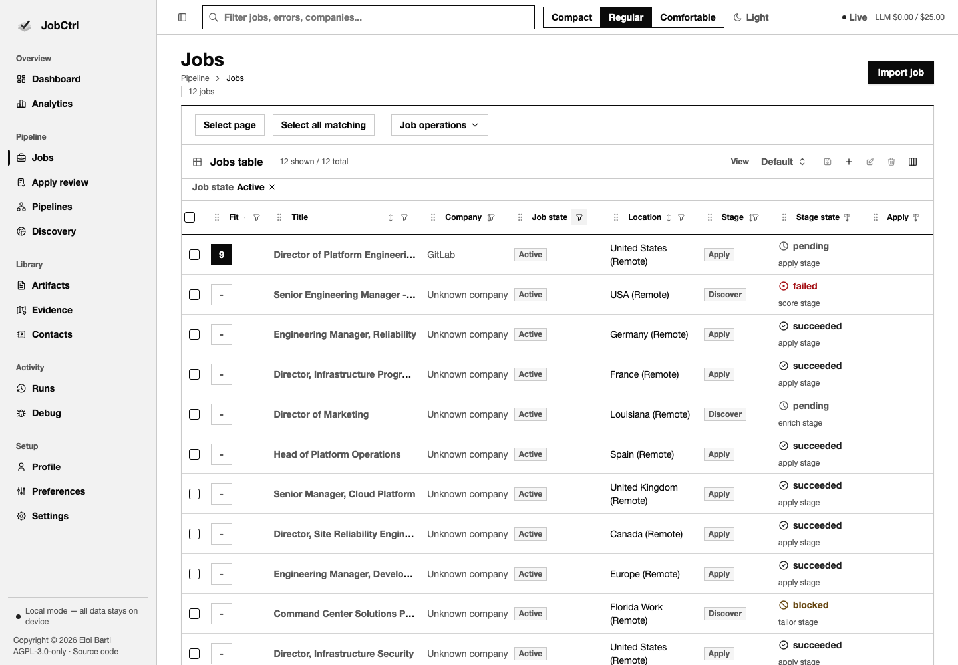The height and width of the screenshot is (665, 958).
Task: Open the Senior Manager, Cloud Platform job title
Action: click(345, 494)
